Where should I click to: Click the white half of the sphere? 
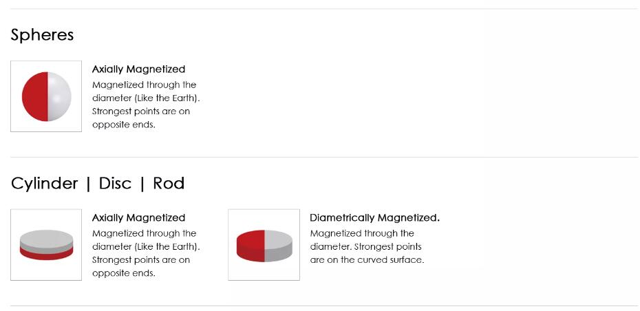pos(59,96)
